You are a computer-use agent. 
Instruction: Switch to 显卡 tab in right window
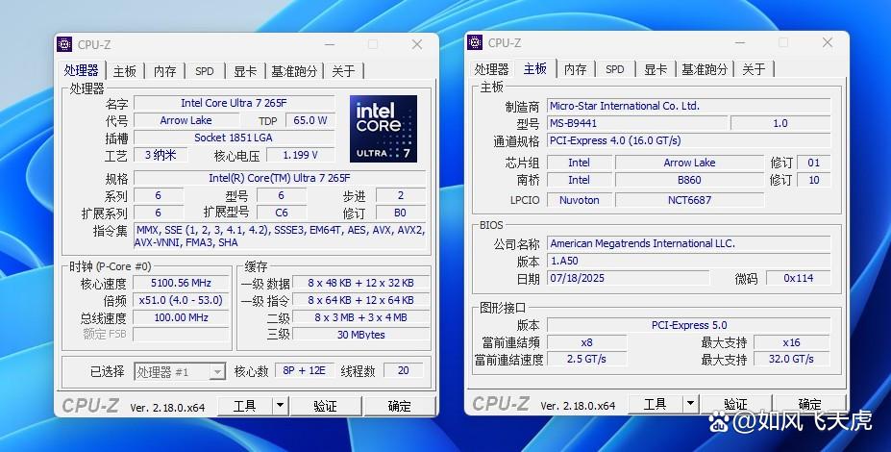[656, 69]
